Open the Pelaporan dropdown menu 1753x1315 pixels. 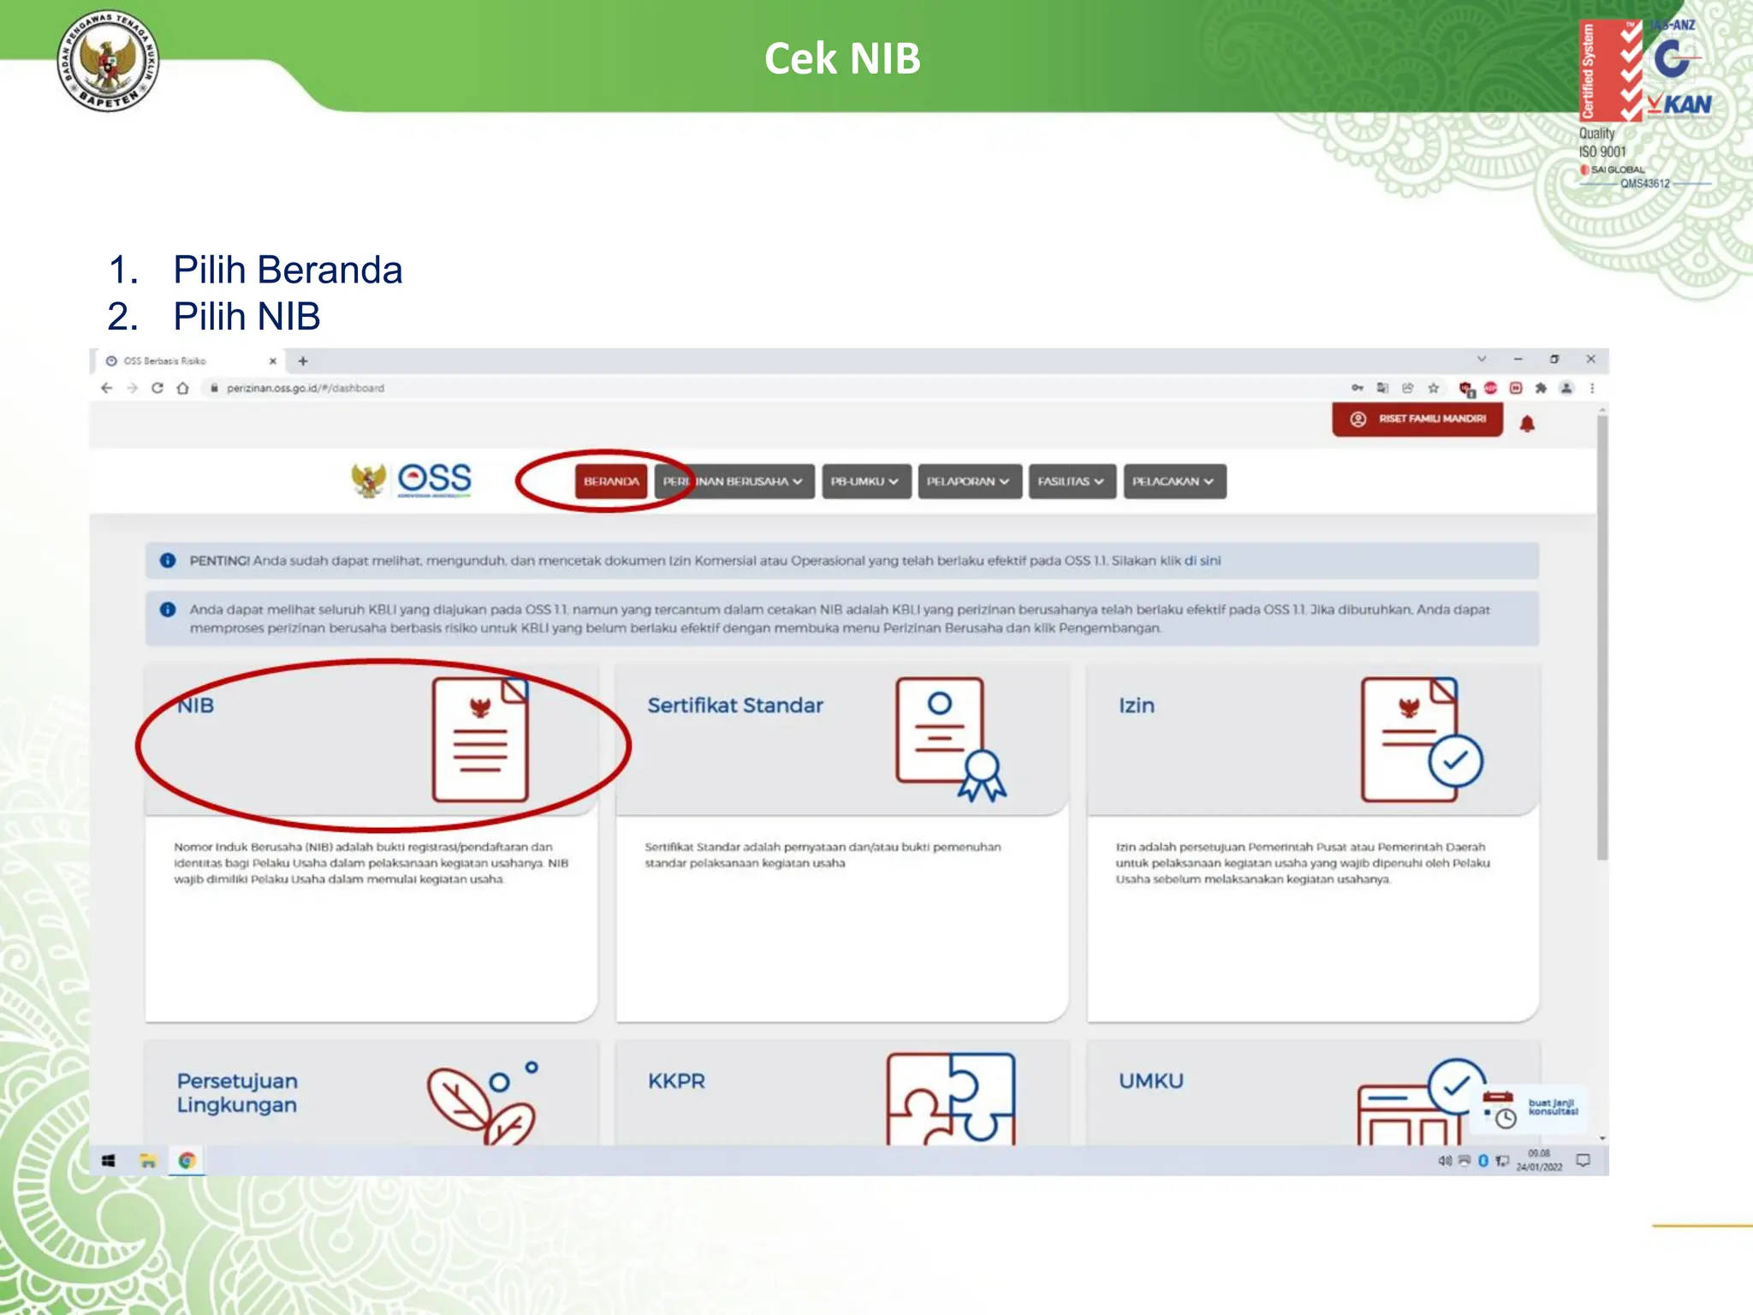point(968,481)
